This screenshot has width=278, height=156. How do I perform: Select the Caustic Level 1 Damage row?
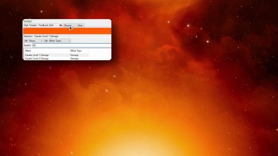[56, 55]
